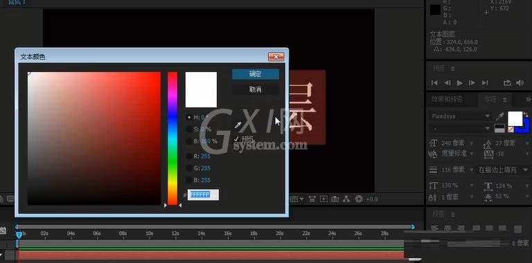Click the stroke width lines icon
Viewport: 532px width, 263px height.
tap(433, 170)
